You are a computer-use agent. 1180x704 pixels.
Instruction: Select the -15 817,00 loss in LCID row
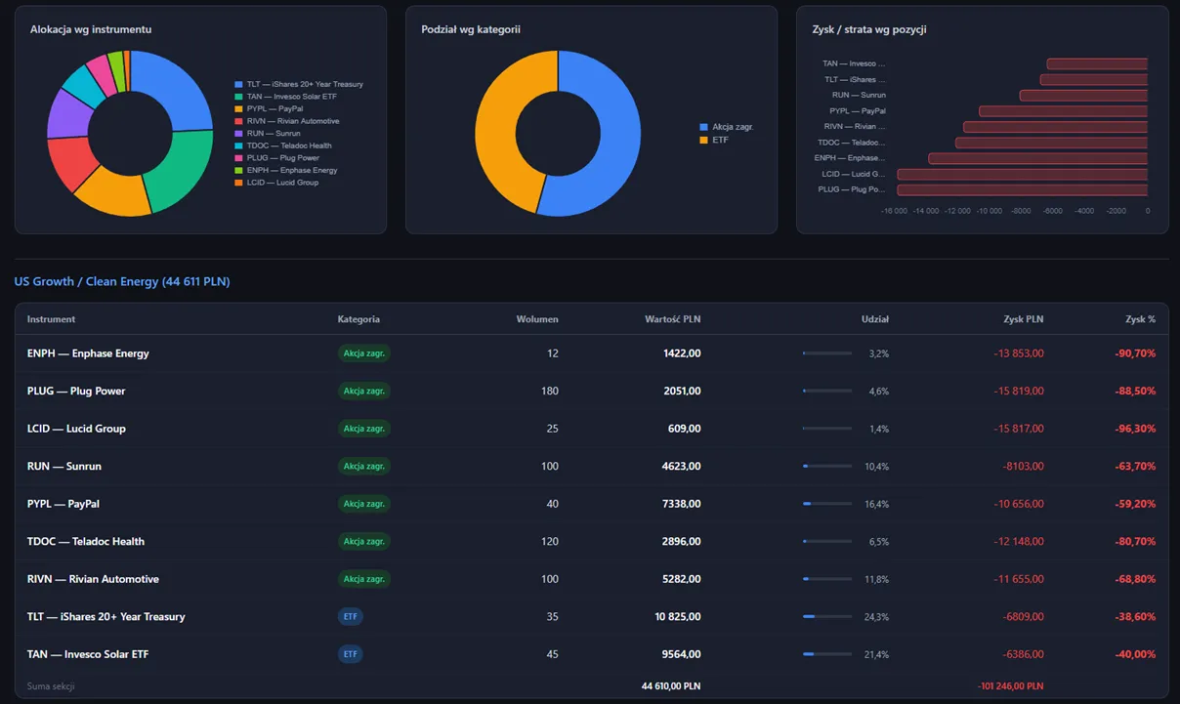pos(1019,429)
